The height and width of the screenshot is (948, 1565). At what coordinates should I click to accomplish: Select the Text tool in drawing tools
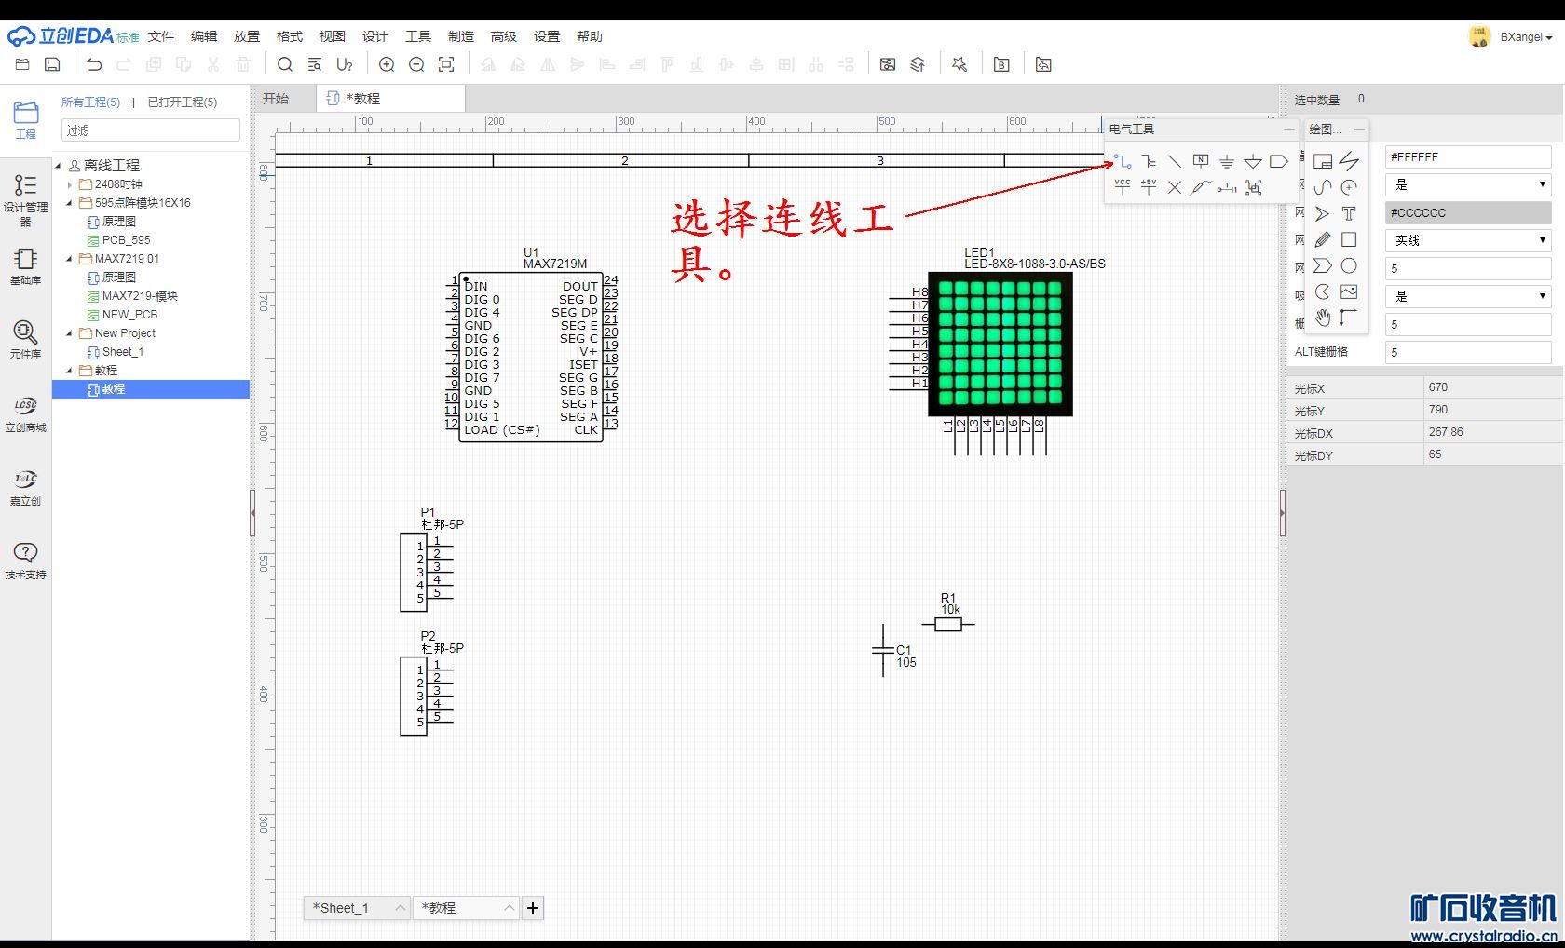(x=1349, y=213)
